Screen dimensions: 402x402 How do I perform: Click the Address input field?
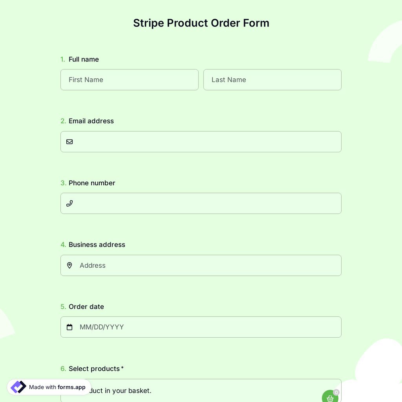coord(201,265)
